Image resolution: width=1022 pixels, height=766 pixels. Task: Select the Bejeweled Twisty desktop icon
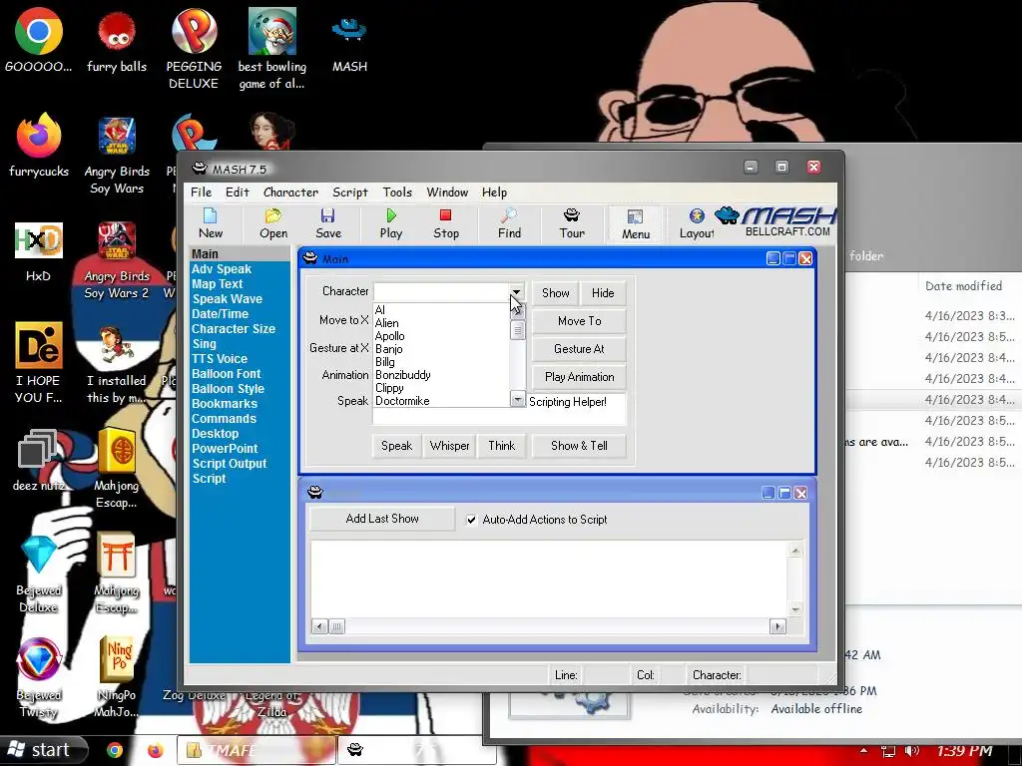coord(39,678)
